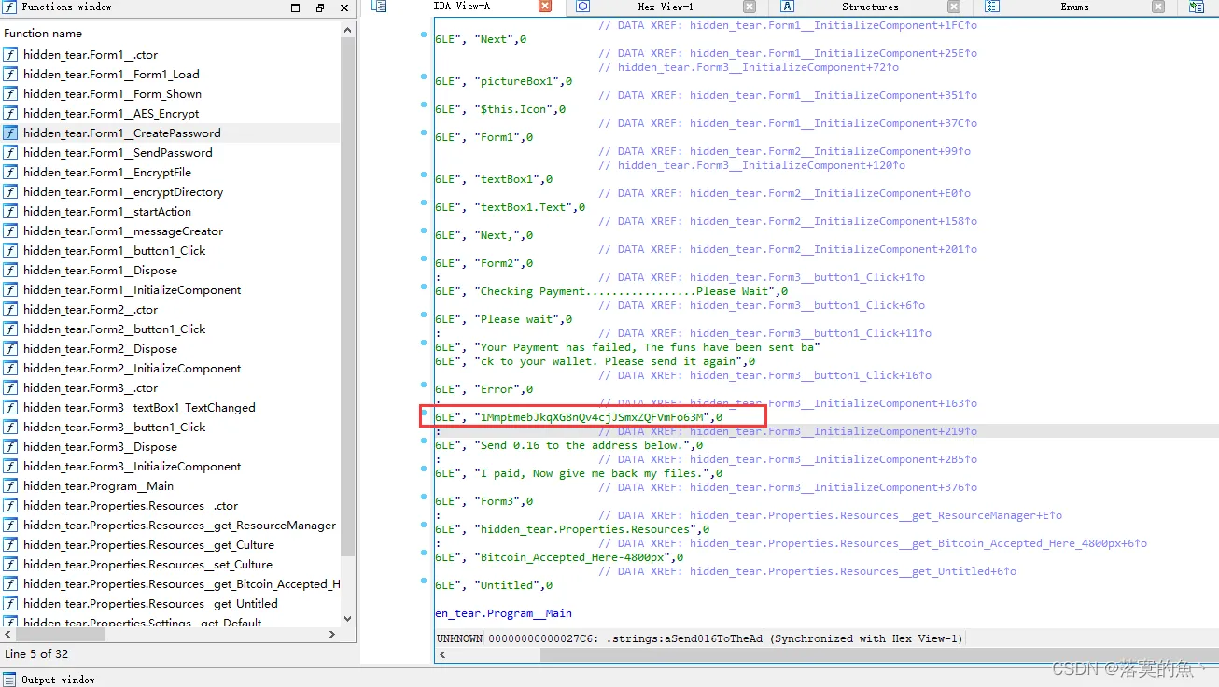Select hidden_tear.Form1__encryptDirectory function

123,191
